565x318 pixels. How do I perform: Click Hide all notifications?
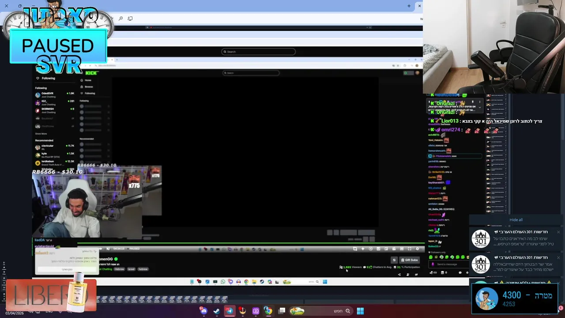click(516, 220)
